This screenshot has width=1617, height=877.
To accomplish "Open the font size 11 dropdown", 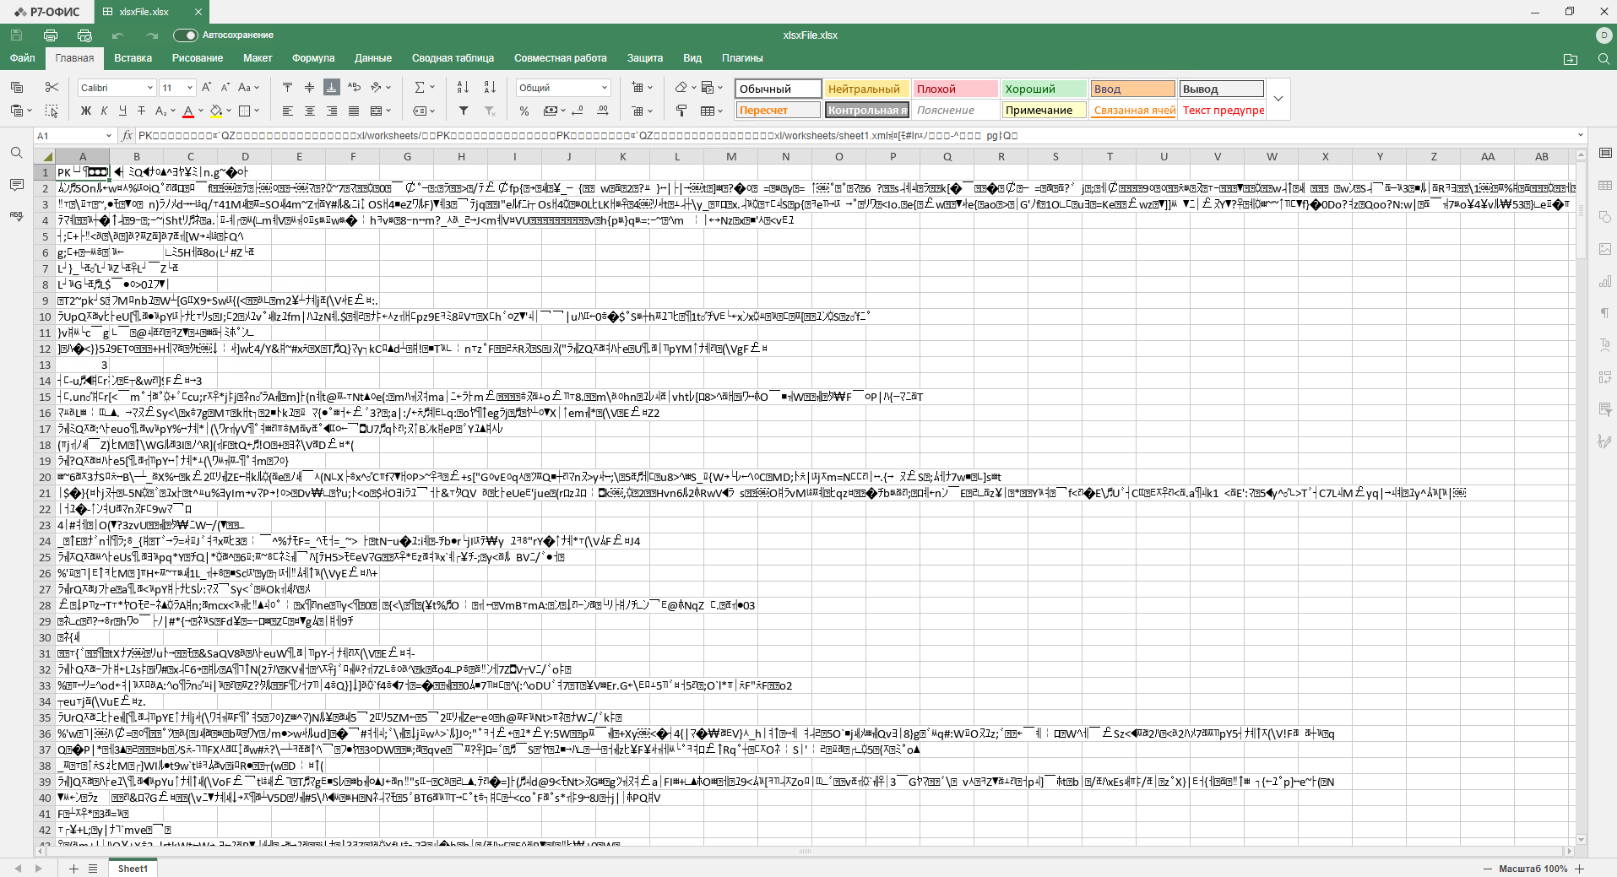I will pyautogui.click(x=189, y=88).
